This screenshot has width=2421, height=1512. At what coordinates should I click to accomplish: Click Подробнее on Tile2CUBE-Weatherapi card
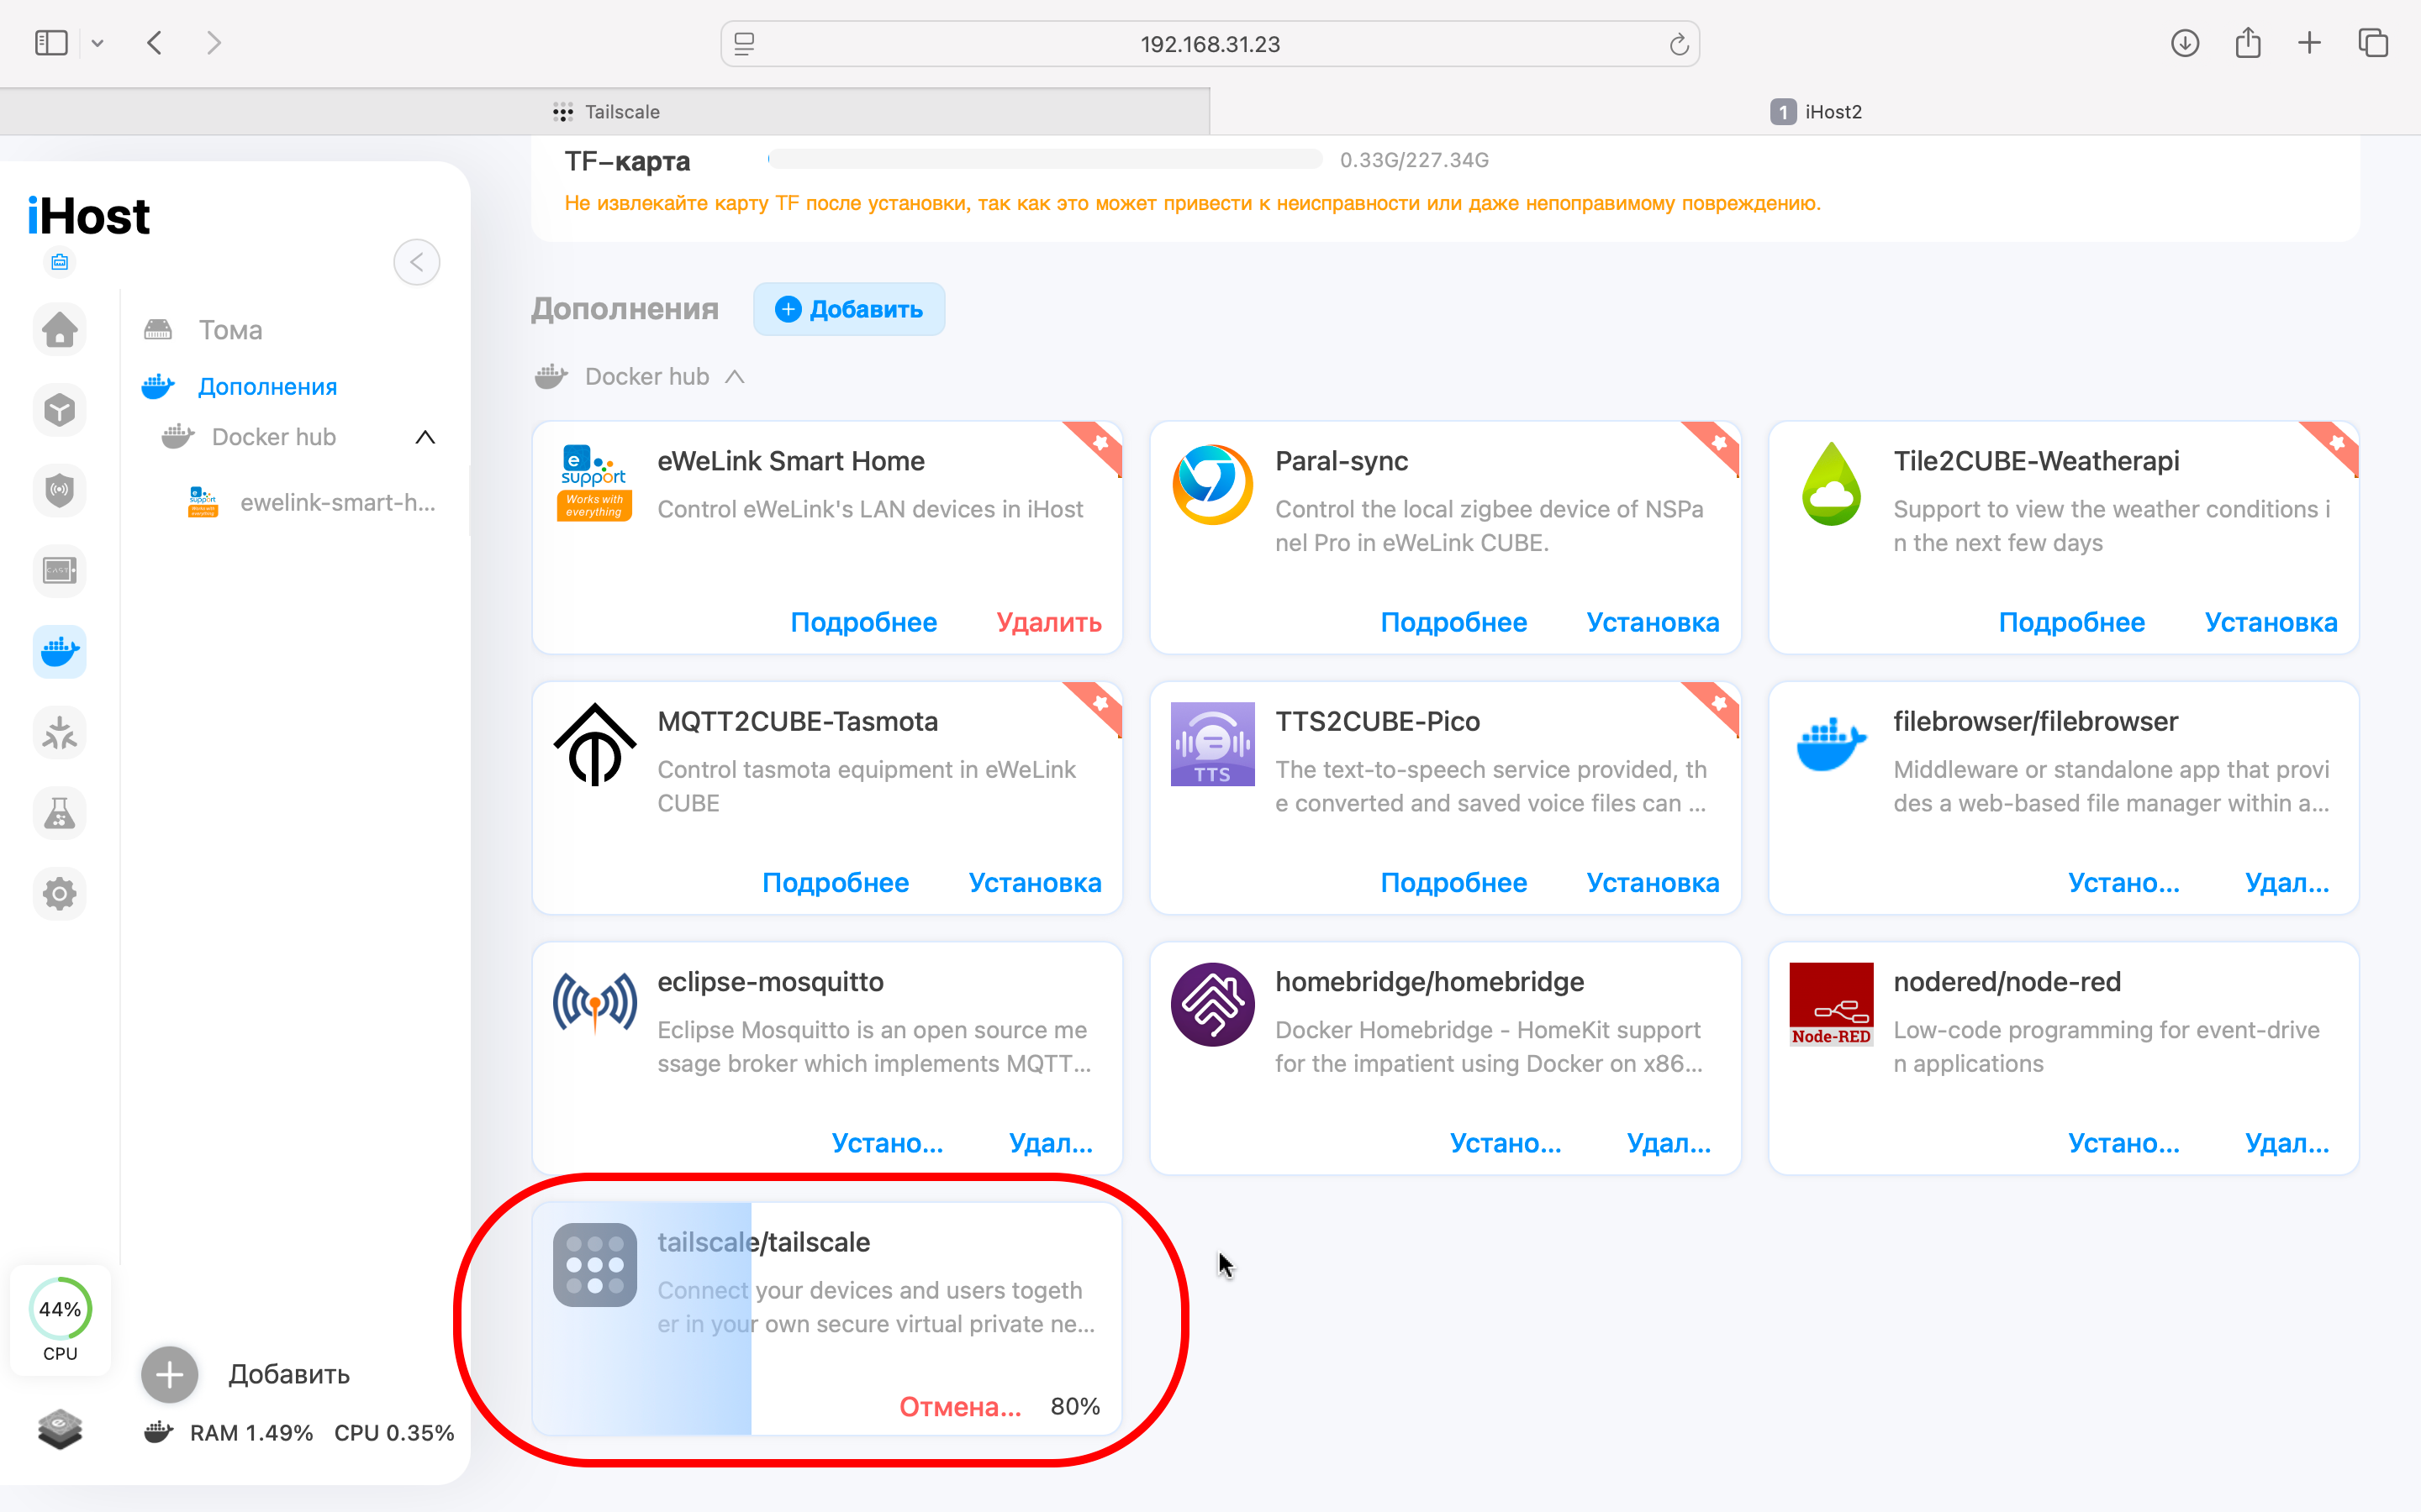click(x=2072, y=622)
